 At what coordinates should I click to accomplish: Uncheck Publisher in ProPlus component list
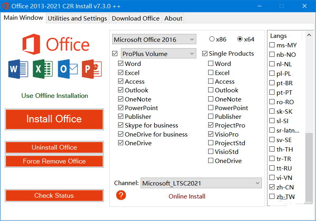click(120, 116)
